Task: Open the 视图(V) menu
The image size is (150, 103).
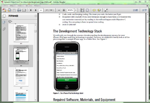Action: pos(20,6)
